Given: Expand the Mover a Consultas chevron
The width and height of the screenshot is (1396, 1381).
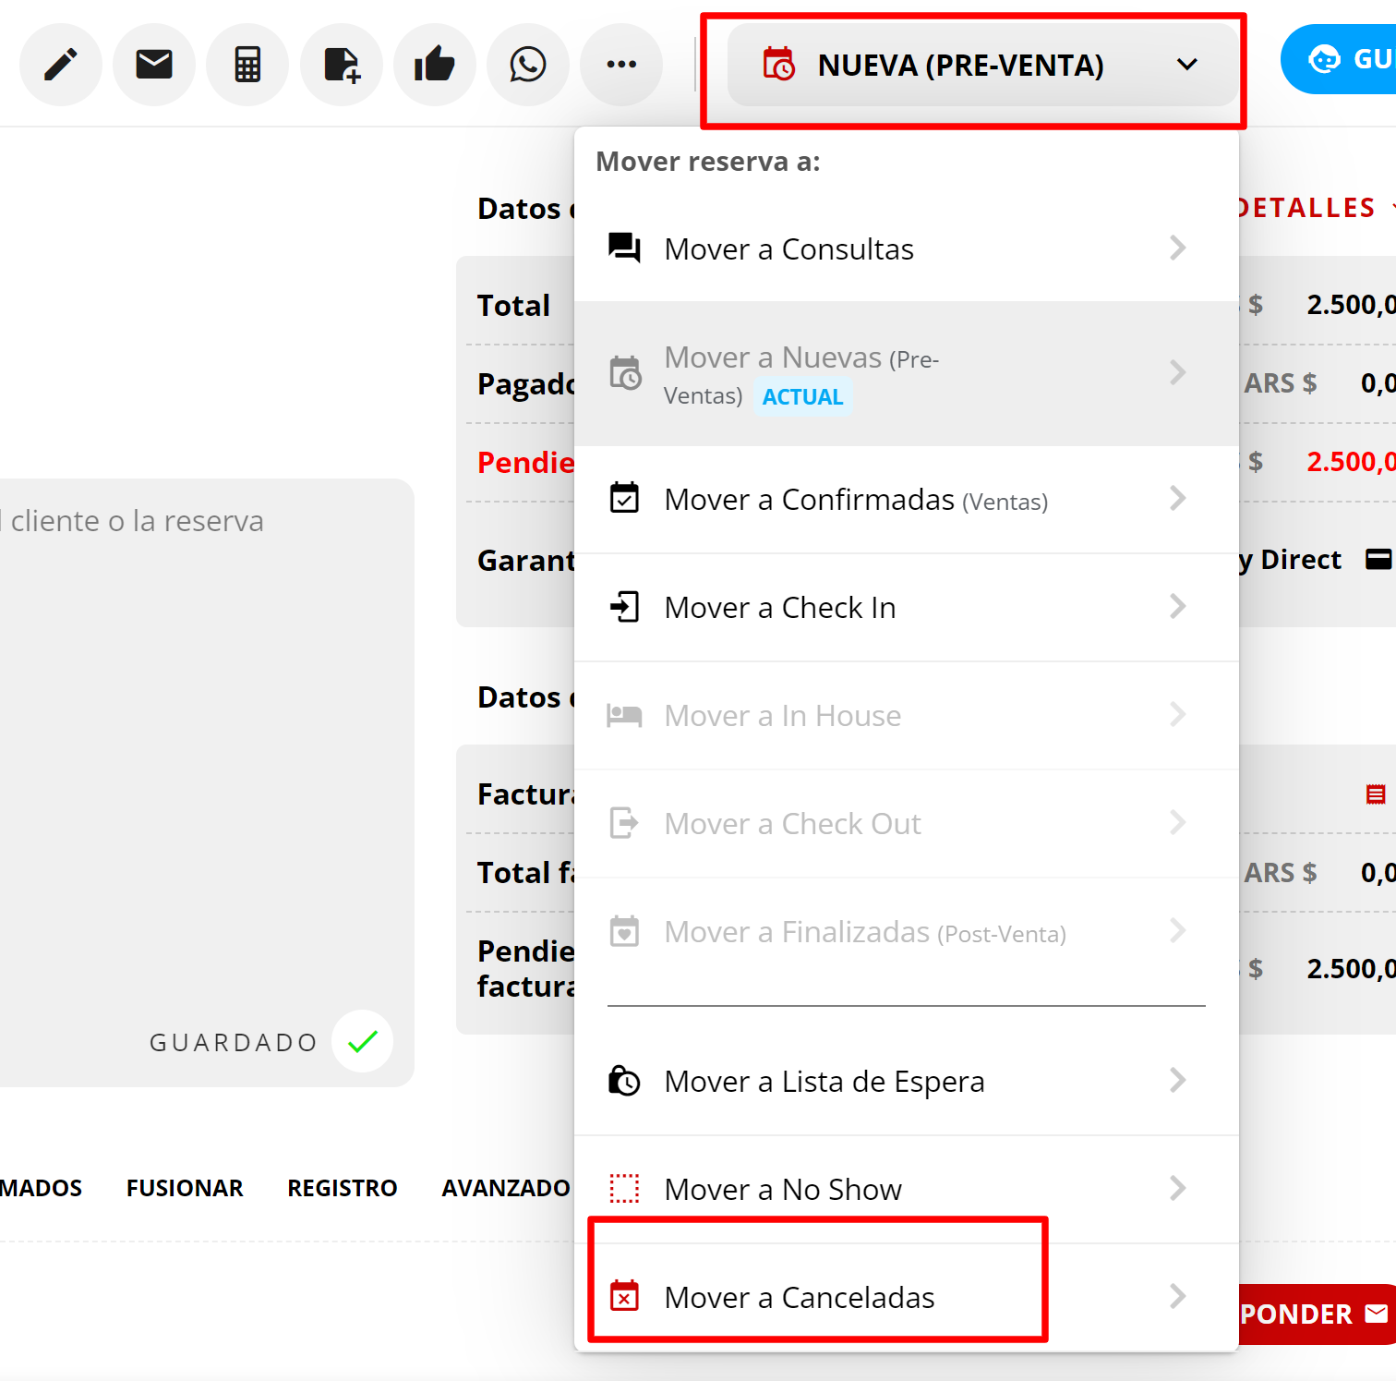Looking at the screenshot, I should click(x=1177, y=248).
